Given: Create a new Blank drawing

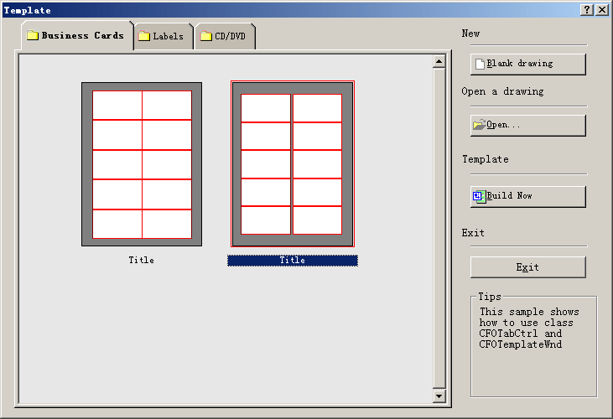Looking at the screenshot, I should pyautogui.click(x=527, y=64).
